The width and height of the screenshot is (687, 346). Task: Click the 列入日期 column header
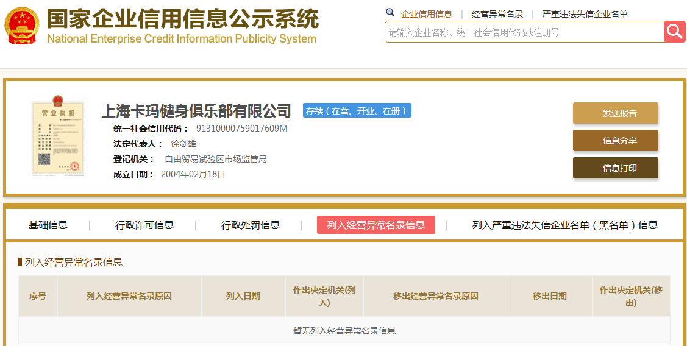click(x=243, y=296)
